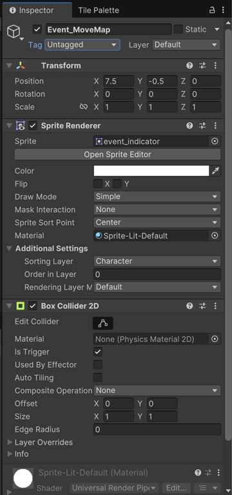Open Sprite Renderer preset settings icon

(x=202, y=125)
